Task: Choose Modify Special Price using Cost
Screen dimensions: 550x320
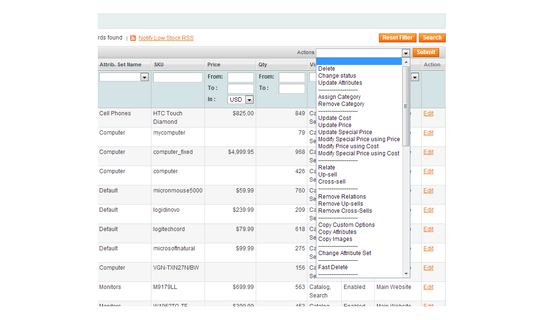Action: (x=359, y=153)
